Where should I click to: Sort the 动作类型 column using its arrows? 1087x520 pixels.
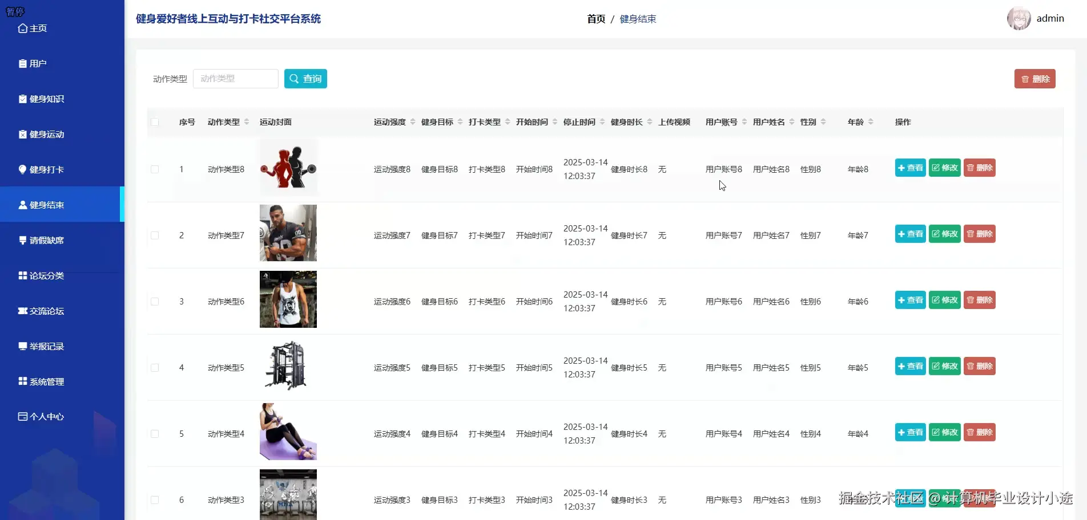tap(247, 121)
